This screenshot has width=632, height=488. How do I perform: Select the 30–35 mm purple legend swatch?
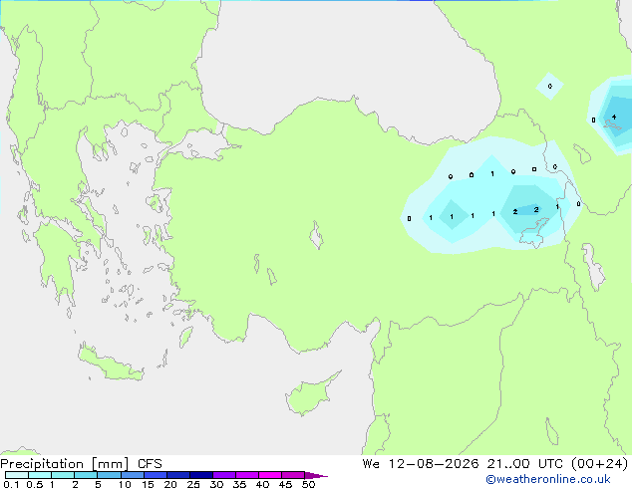pos(223,475)
